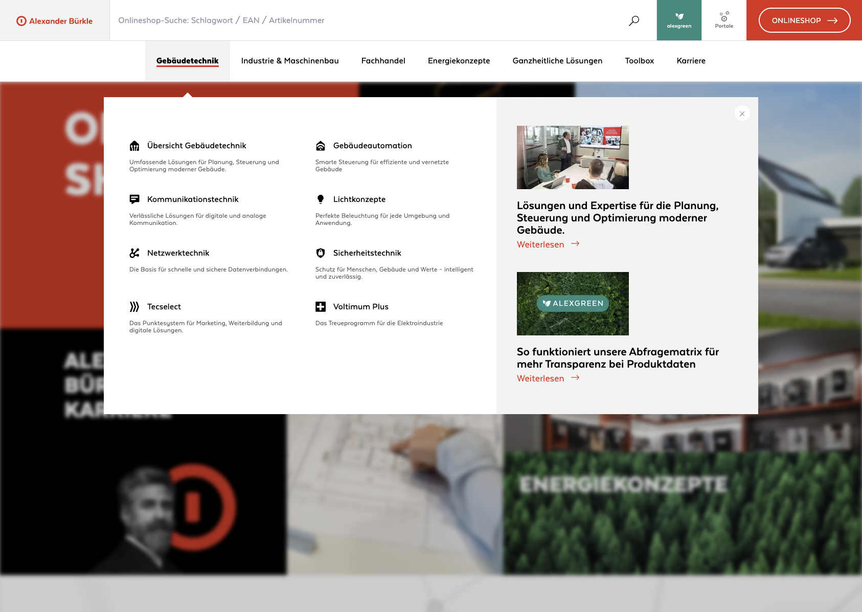862x612 pixels.
Task: Open the Fachhandel section
Action: [x=383, y=61]
